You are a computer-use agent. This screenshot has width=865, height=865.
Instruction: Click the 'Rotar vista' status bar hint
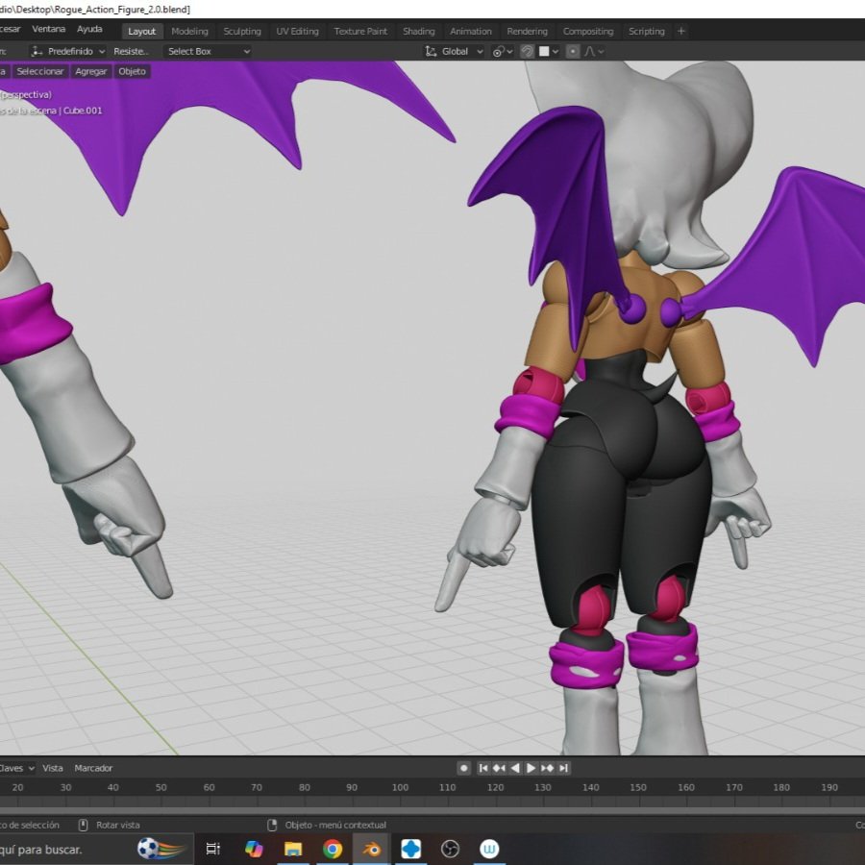[118, 825]
